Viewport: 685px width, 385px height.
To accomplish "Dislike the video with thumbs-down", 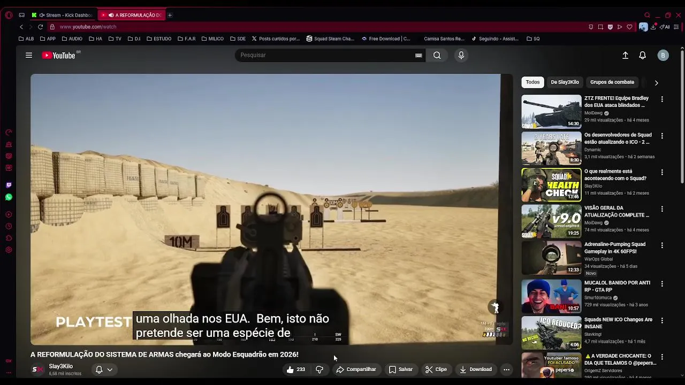I will click(x=319, y=369).
